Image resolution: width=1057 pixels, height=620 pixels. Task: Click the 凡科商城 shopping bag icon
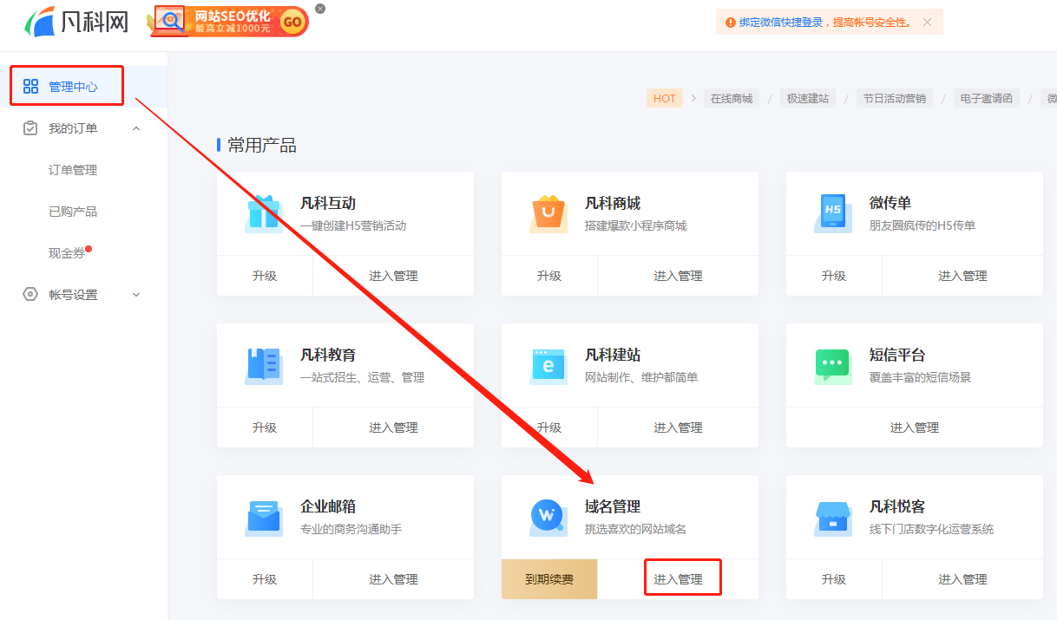[548, 213]
